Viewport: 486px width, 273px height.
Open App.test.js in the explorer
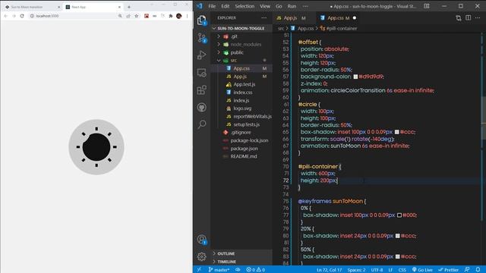245,84
